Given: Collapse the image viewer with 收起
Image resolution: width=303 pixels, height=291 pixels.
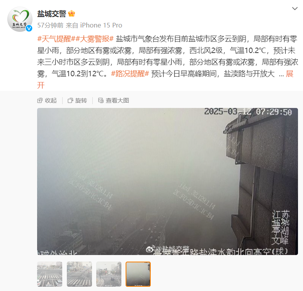Looking at the screenshot, I should pyautogui.click(x=47, y=101).
